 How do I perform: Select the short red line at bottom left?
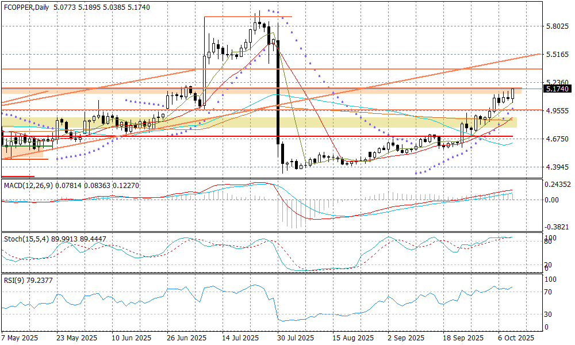pos(17,177)
